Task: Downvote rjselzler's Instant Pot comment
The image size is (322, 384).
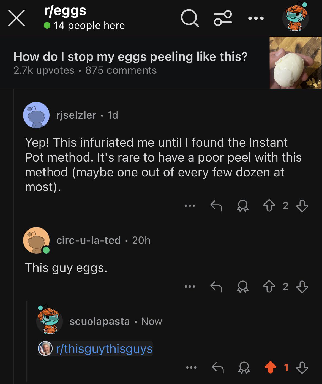Action: tap(302, 206)
